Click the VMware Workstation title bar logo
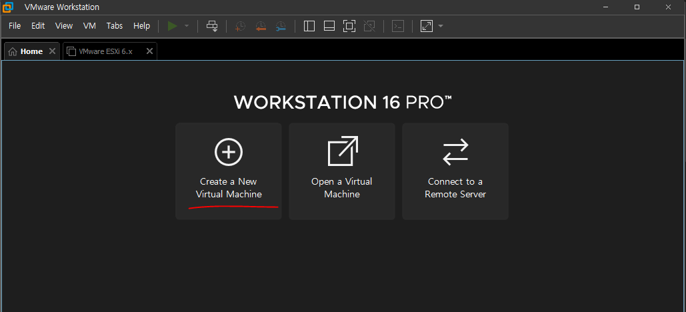Screen dimensions: 686x312 tap(8, 7)
